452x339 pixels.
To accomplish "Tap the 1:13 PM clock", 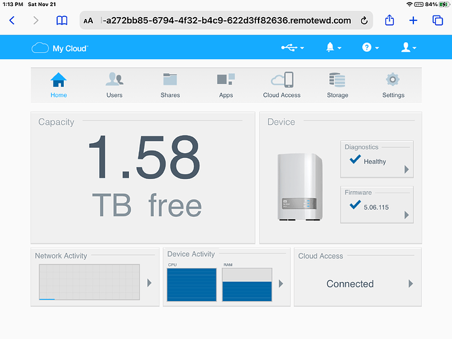I will 13,4.
